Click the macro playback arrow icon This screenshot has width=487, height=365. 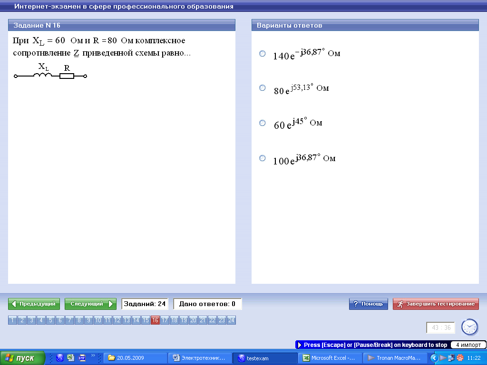300,345
